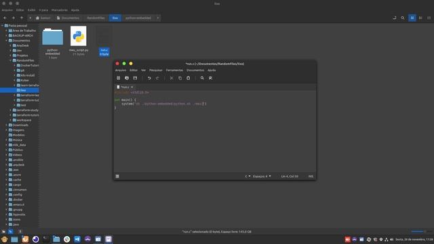Screen dimensions: 434x244
Task: Click Documentos breadcrumb in path bar
Action: pyautogui.click(x=68, y=18)
